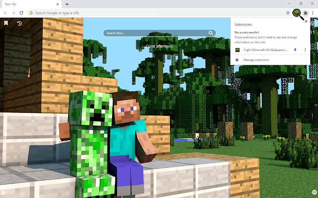Click the 'Good afternoon.' greeting text
The image size is (318, 198).
(159, 46)
